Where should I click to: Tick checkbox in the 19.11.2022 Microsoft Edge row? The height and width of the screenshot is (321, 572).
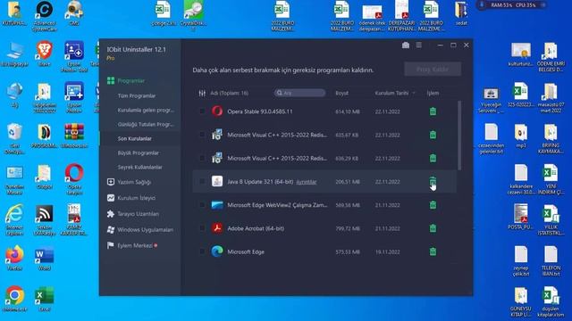[202, 251]
